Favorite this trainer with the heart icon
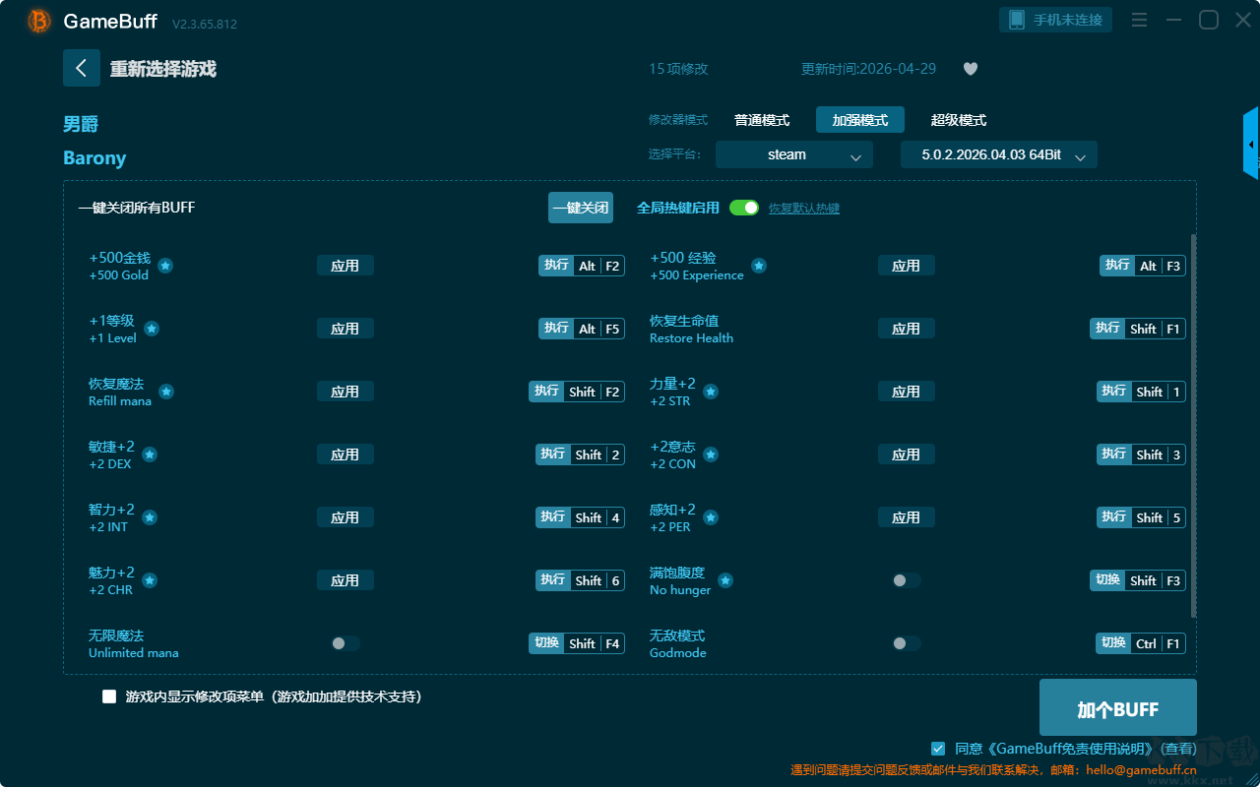 [971, 69]
